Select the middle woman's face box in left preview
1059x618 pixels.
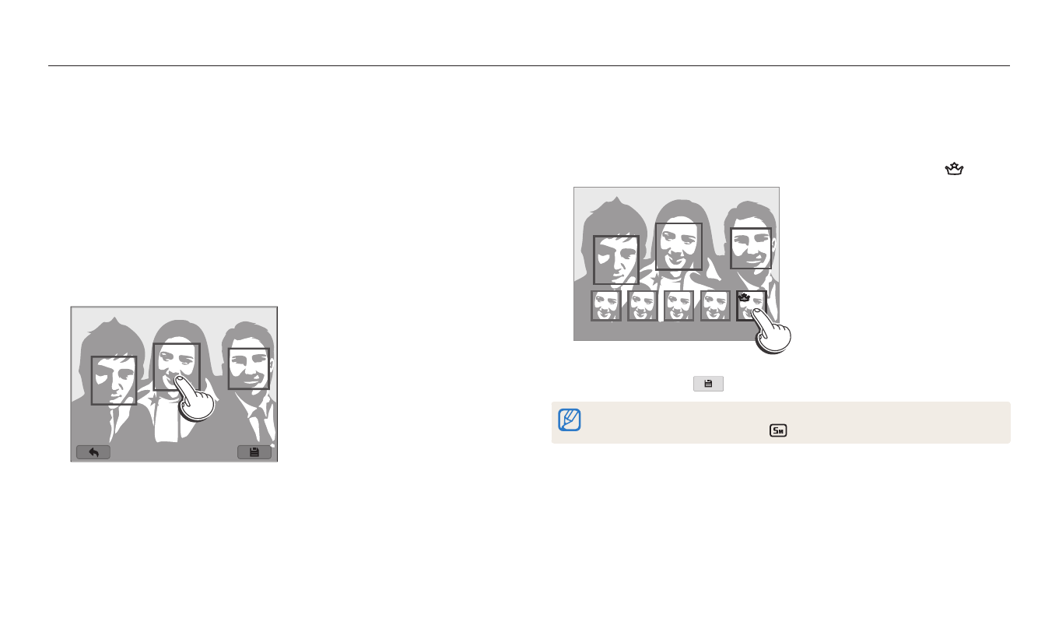point(177,367)
